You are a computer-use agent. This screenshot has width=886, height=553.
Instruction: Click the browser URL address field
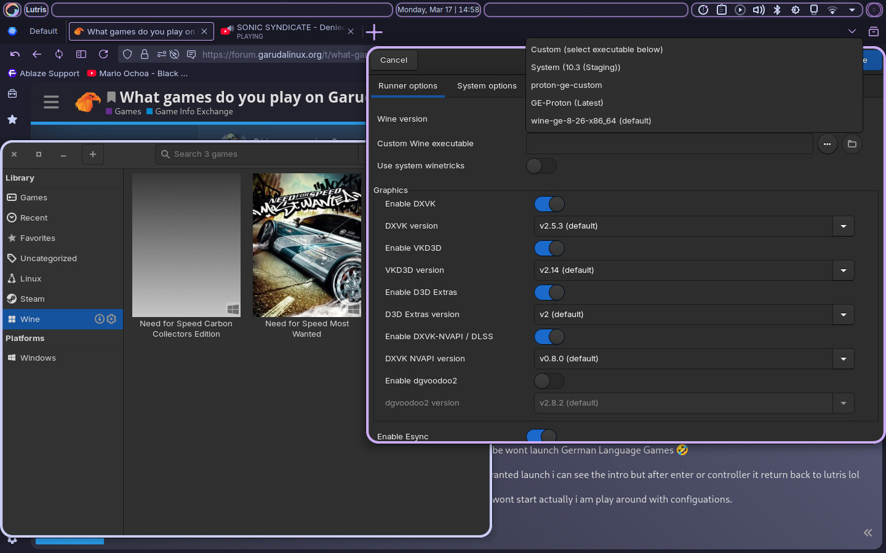[x=283, y=55]
